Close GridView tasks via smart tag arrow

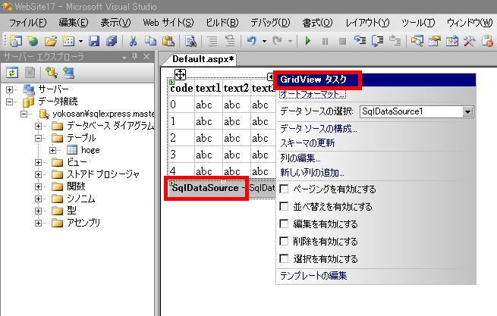click(x=270, y=77)
